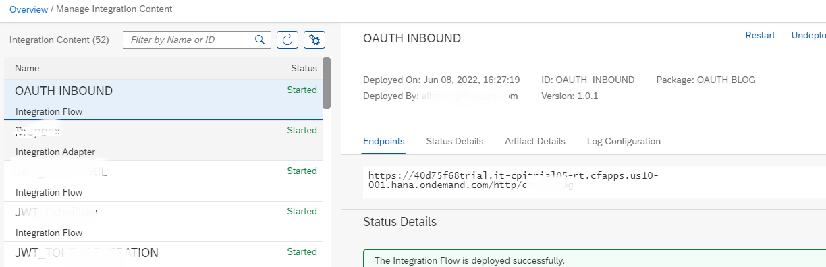
Task: Select the Integration Adapter row
Action: coord(163,140)
